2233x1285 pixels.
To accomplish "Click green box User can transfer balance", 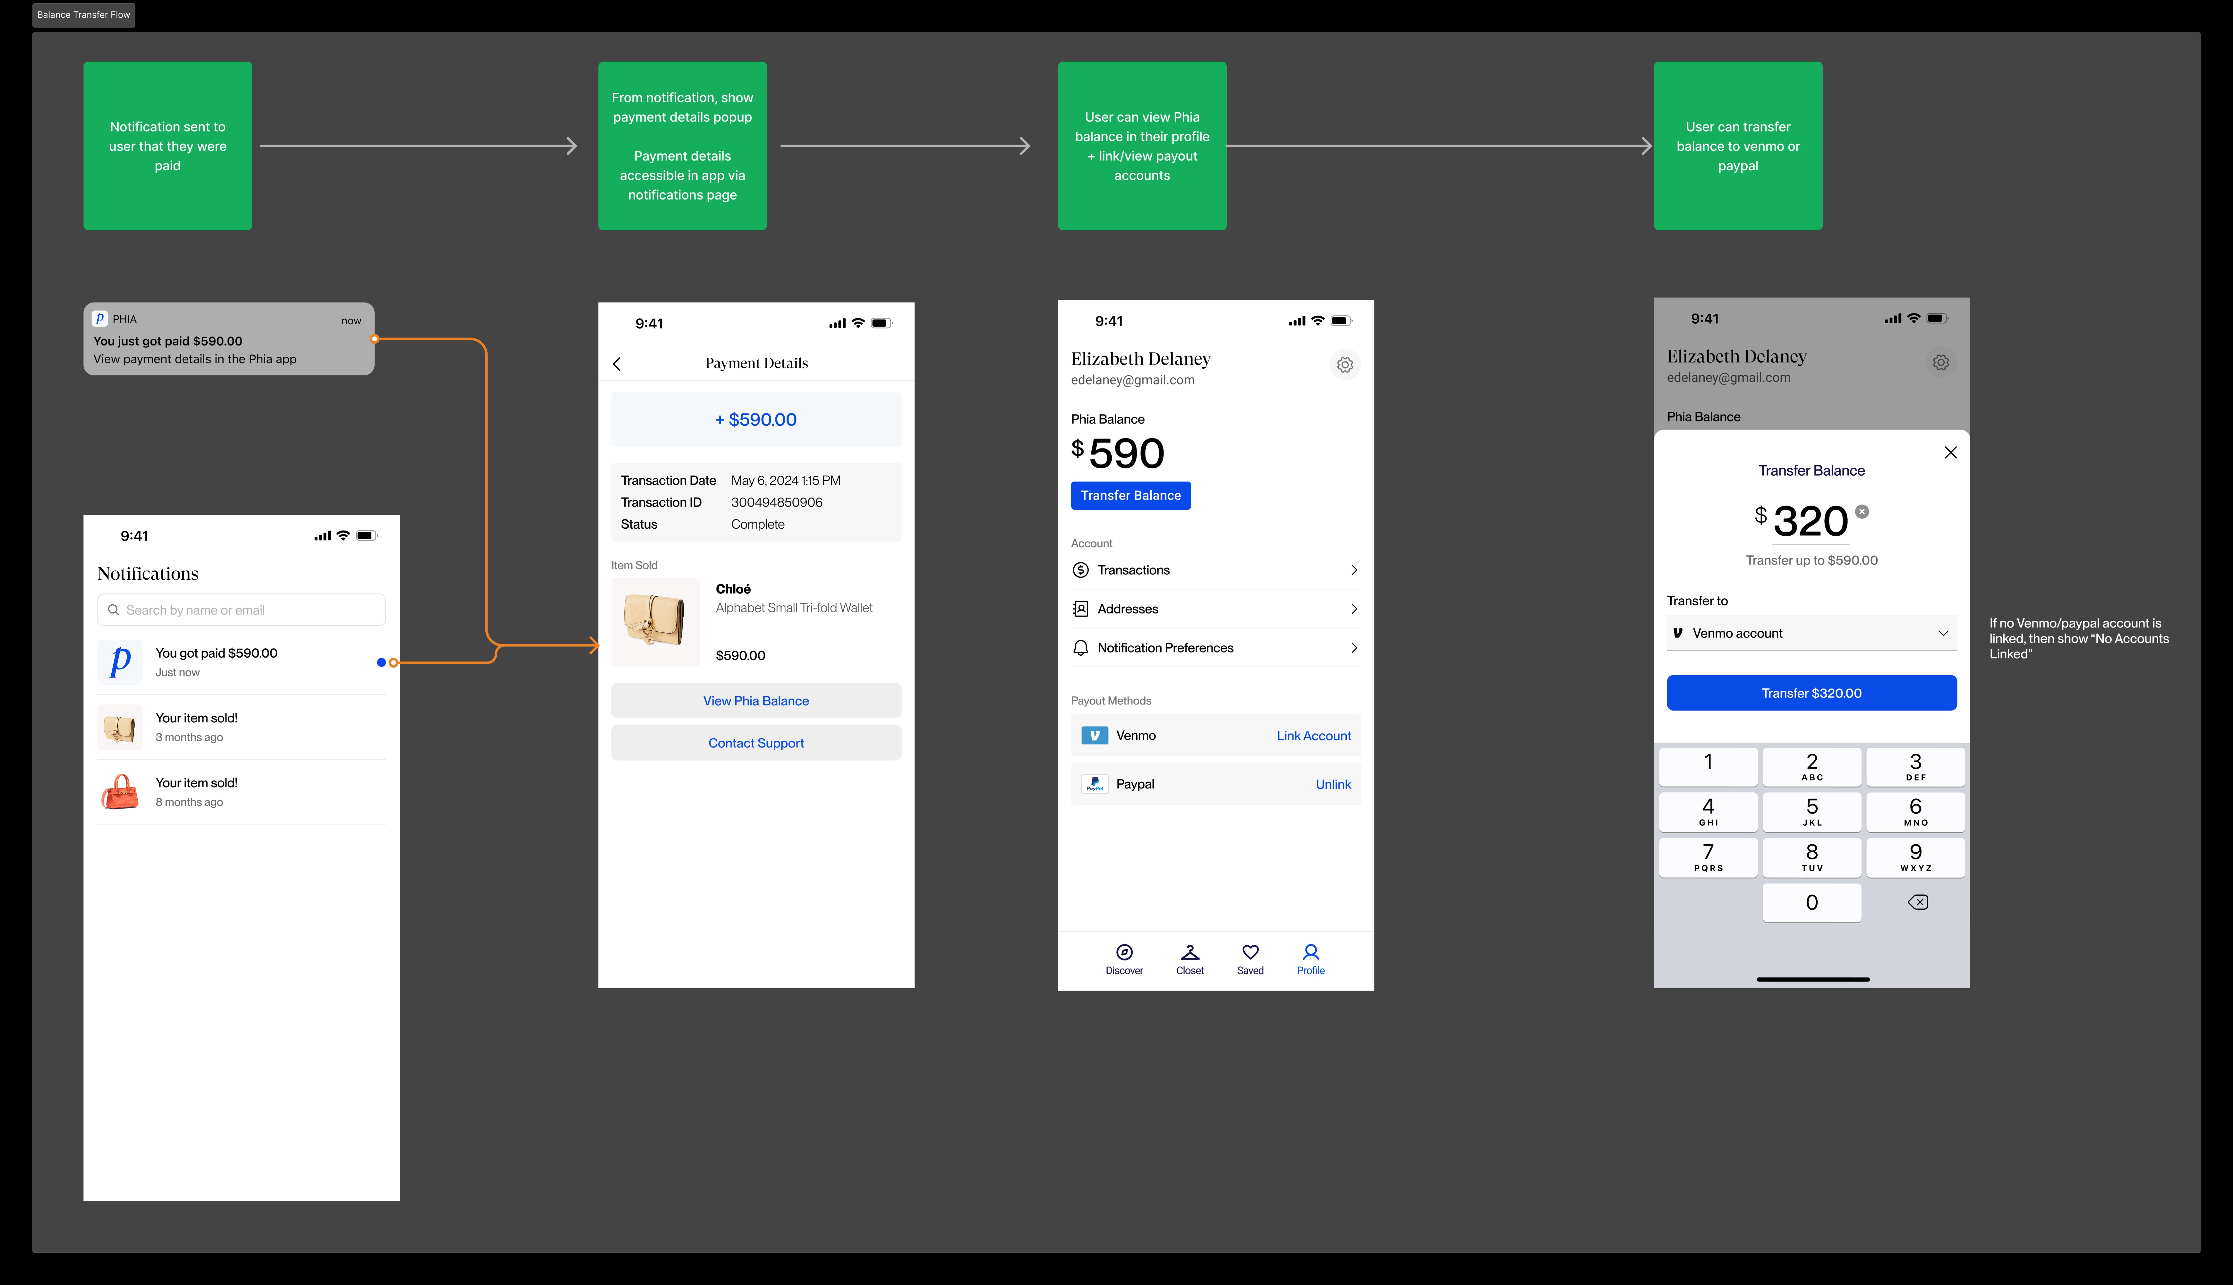I will pos(1738,146).
